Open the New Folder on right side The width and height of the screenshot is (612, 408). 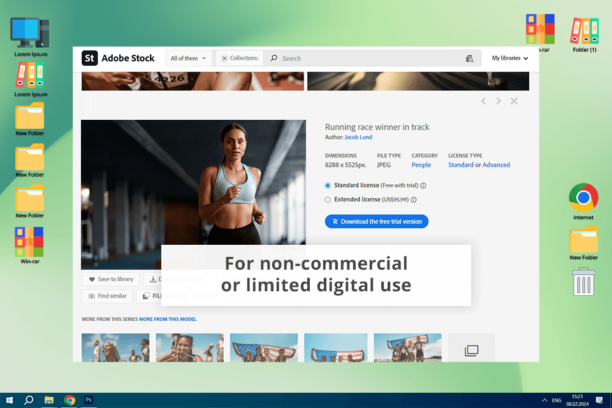tap(583, 243)
